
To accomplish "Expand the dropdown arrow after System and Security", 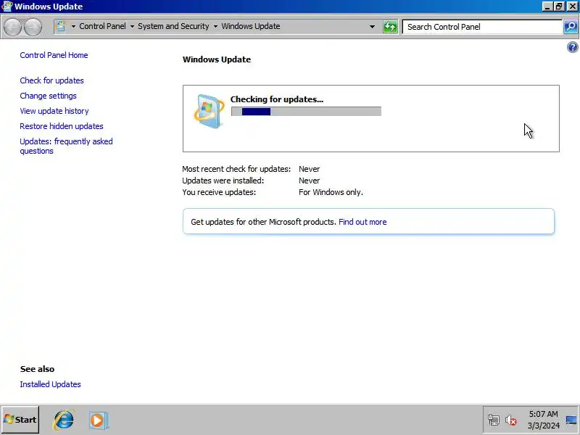I will 215,27.
